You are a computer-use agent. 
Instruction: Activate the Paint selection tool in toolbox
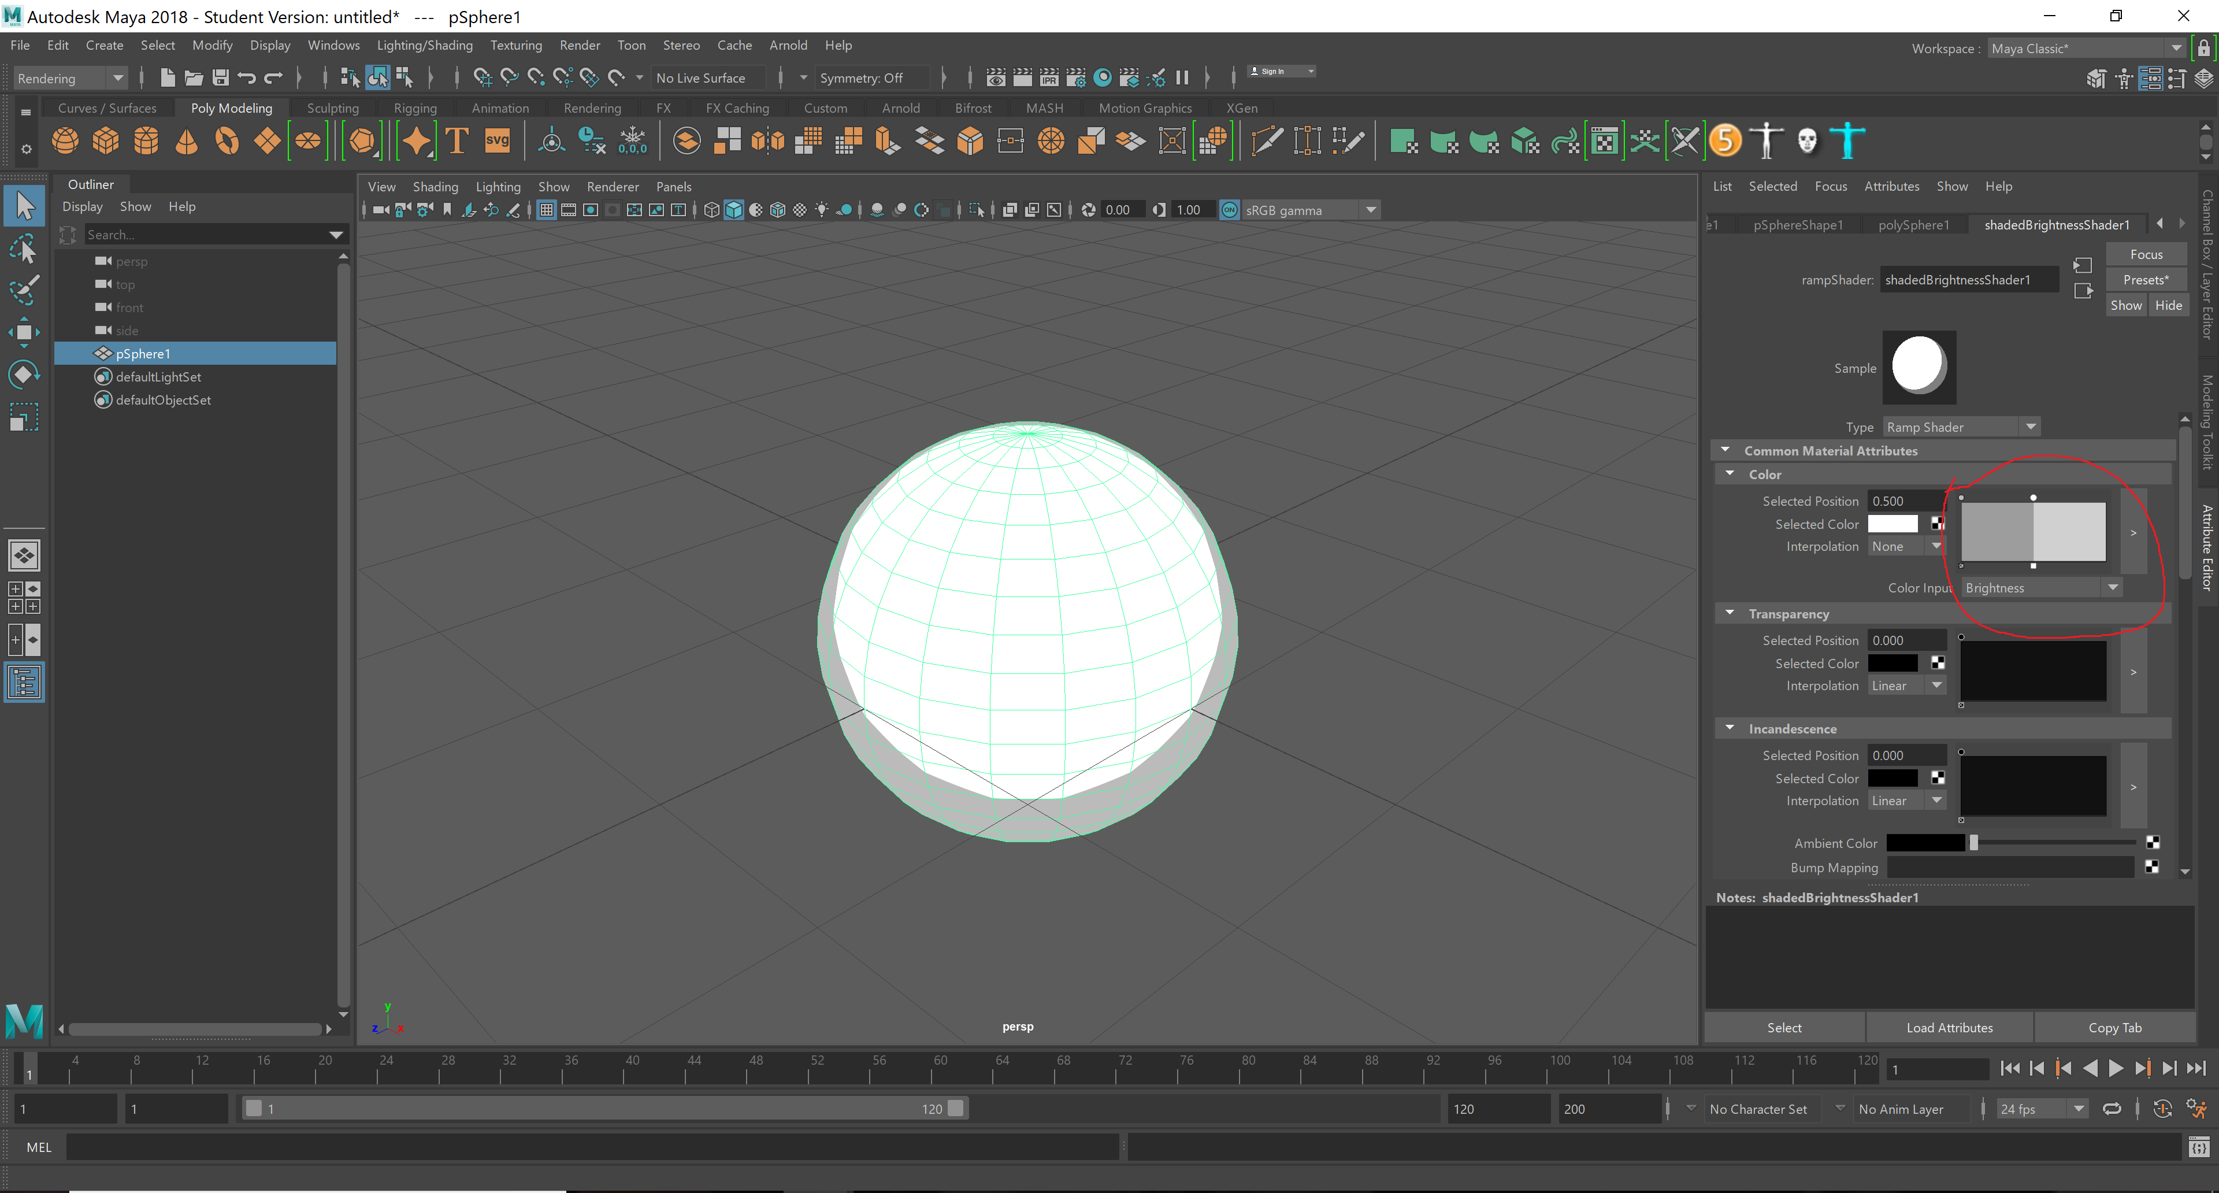point(24,290)
